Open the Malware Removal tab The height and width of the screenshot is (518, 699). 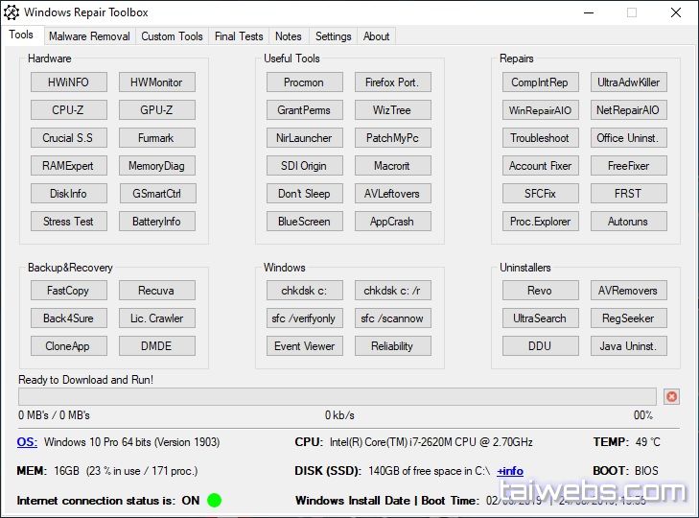coord(89,36)
